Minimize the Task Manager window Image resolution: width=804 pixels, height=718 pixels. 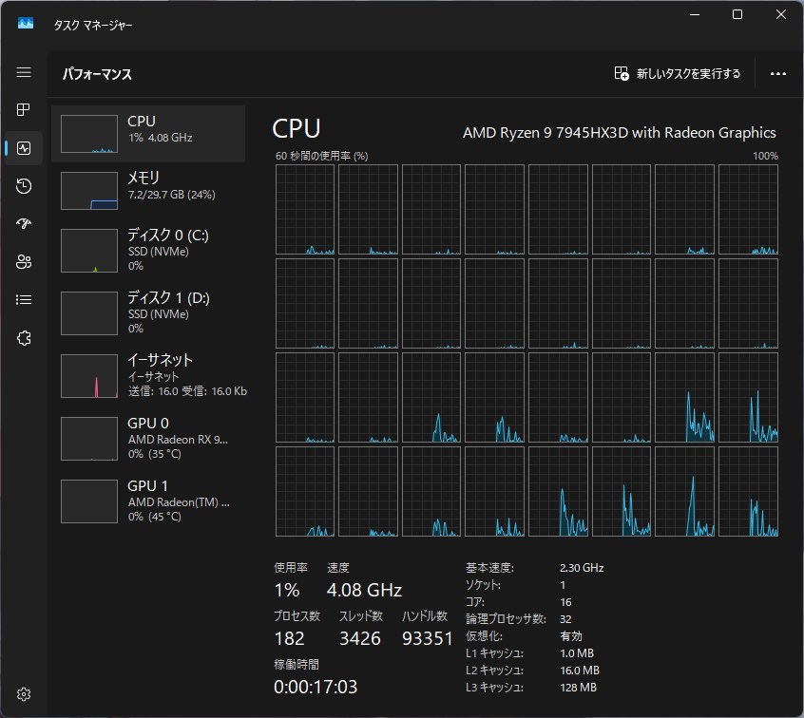click(695, 14)
